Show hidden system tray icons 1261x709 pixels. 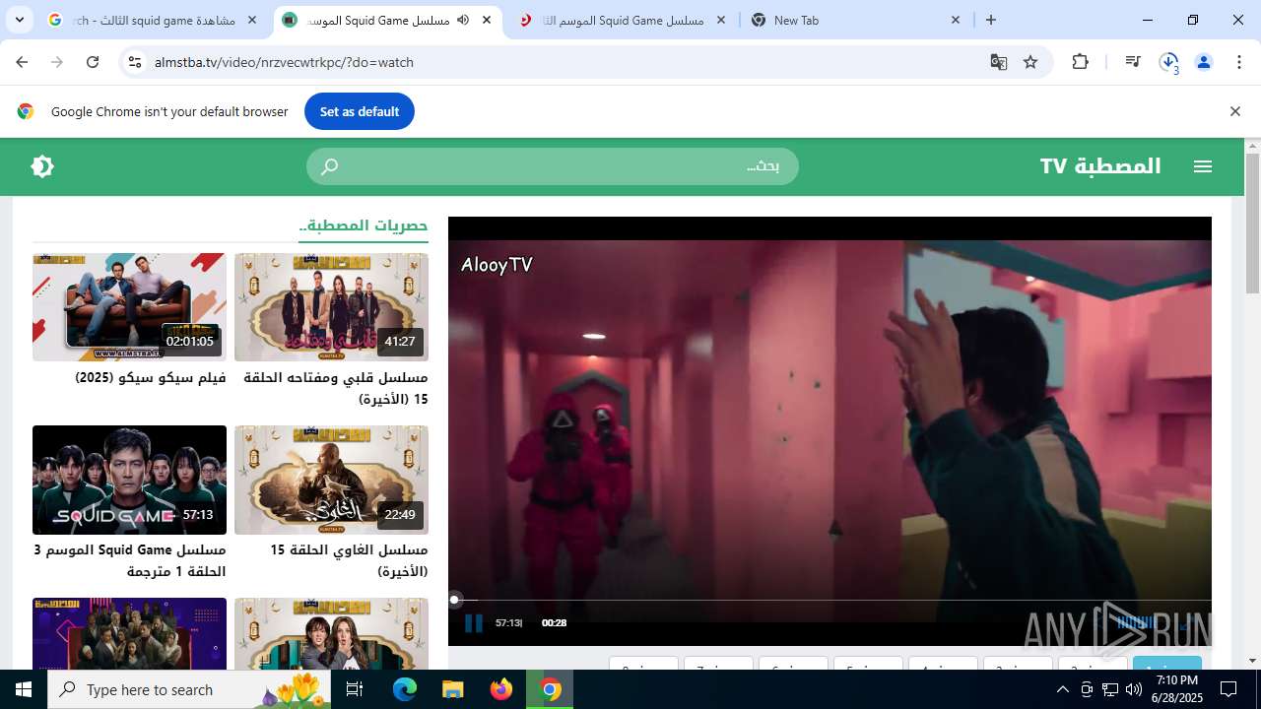(1063, 689)
